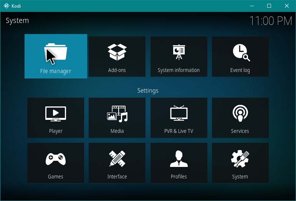Open Services broadcast icon
296x201 pixels.
[240, 113]
